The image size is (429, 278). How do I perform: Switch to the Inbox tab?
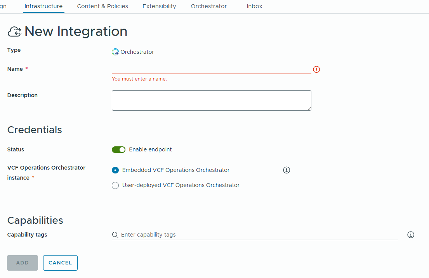(x=254, y=6)
